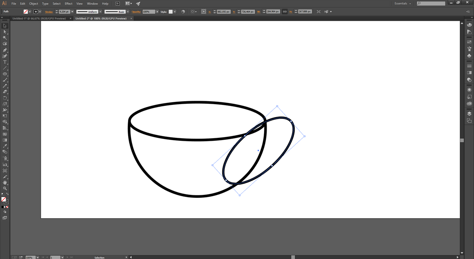This screenshot has width=474, height=259.
Task: Select the Column Graph tool
Action: (5, 164)
